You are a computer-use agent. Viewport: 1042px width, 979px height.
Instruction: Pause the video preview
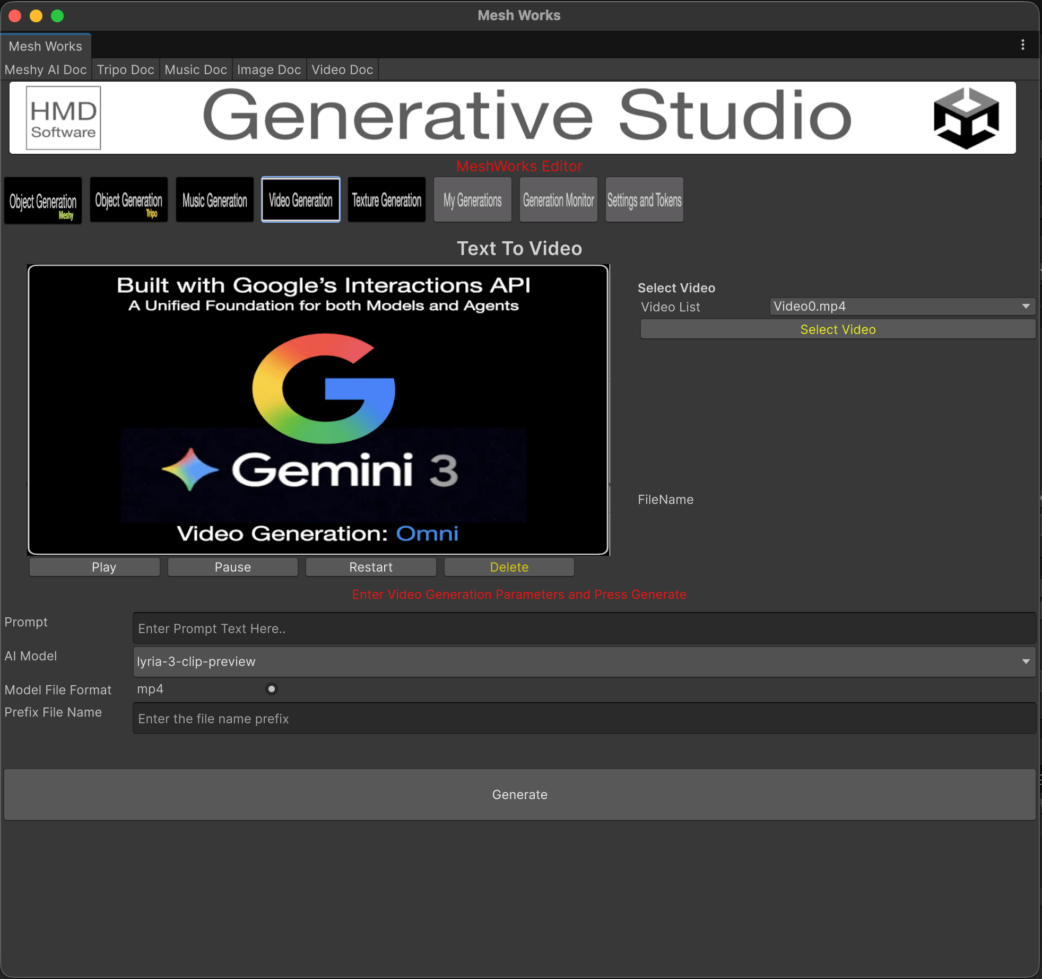233,567
